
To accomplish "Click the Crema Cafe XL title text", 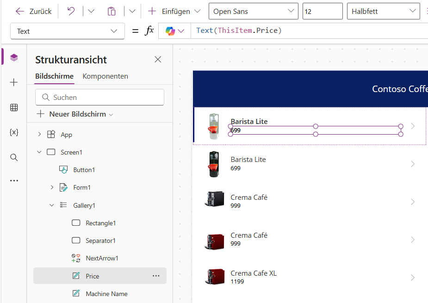I will click(x=254, y=273).
